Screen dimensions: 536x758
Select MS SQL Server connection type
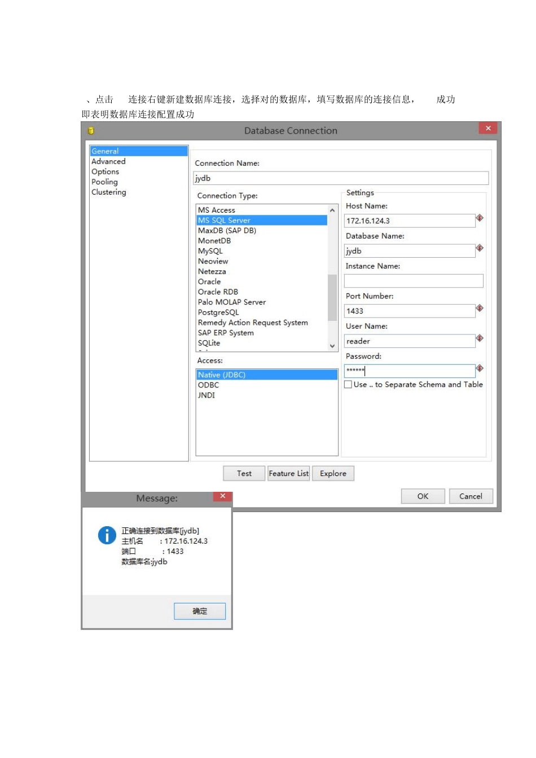[x=262, y=220]
